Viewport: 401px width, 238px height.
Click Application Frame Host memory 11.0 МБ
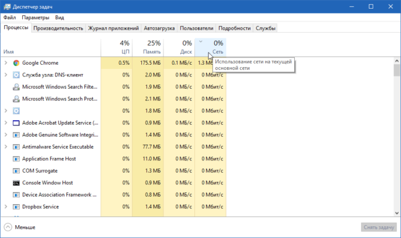pyautogui.click(x=152, y=158)
